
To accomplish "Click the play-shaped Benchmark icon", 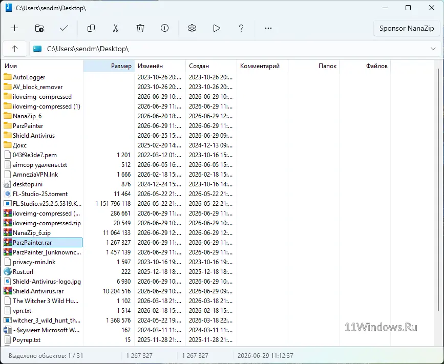I will 217,28.
